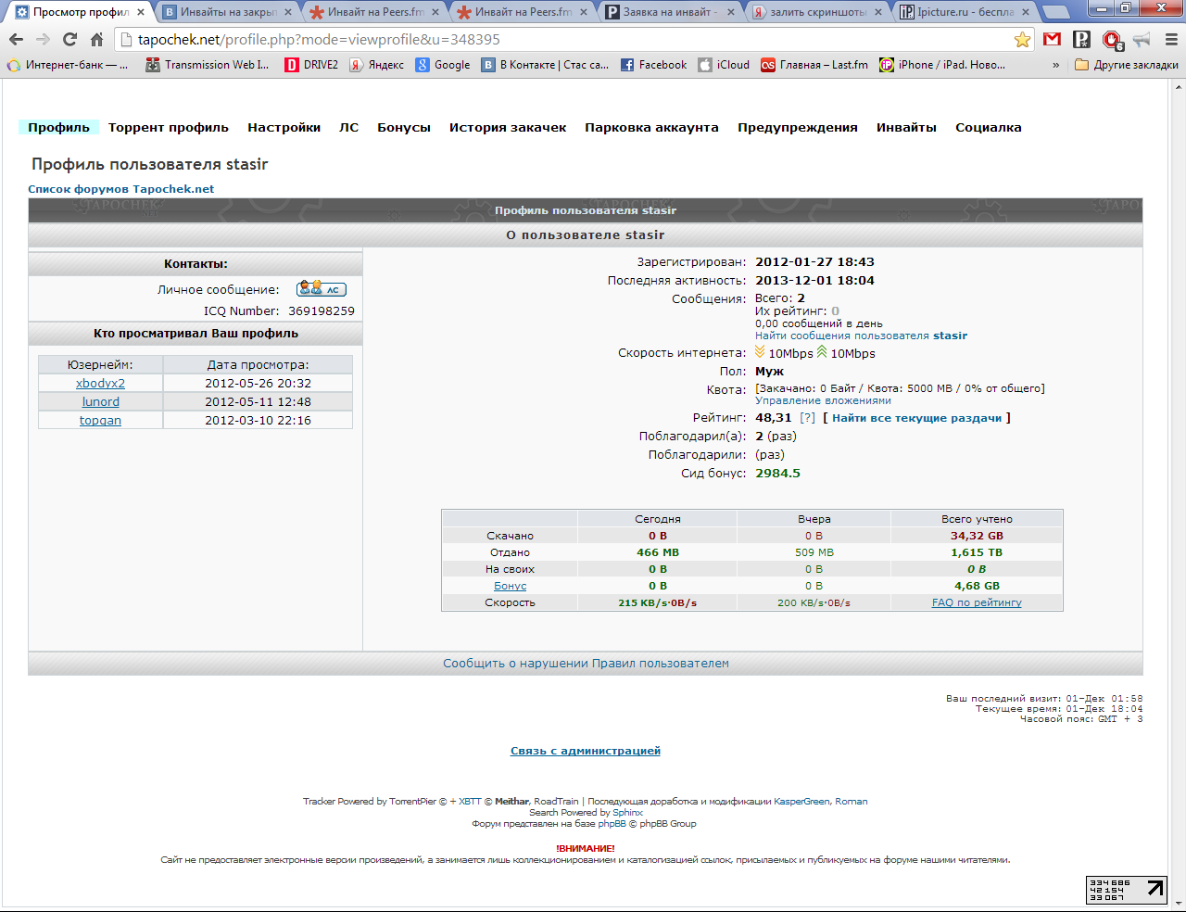1186x912 pixels.
Task: Select the ICQ number 369198259
Action: pyautogui.click(x=322, y=310)
